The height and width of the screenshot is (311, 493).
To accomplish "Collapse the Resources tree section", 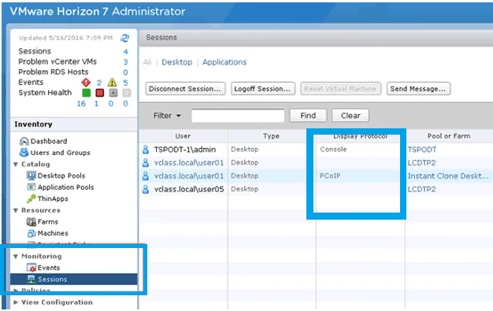I will (x=16, y=210).
